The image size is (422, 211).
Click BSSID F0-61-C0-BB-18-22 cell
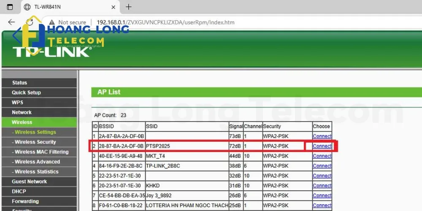[122, 206]
